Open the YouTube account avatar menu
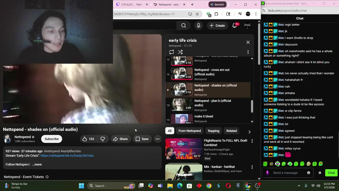Viewport: 339px width, 191px height. 247,25
